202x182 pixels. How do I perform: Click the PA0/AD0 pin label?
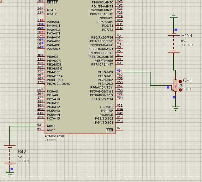(53, 22)
